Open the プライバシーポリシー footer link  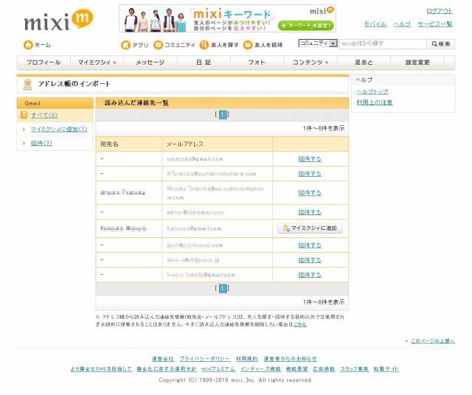205,359
